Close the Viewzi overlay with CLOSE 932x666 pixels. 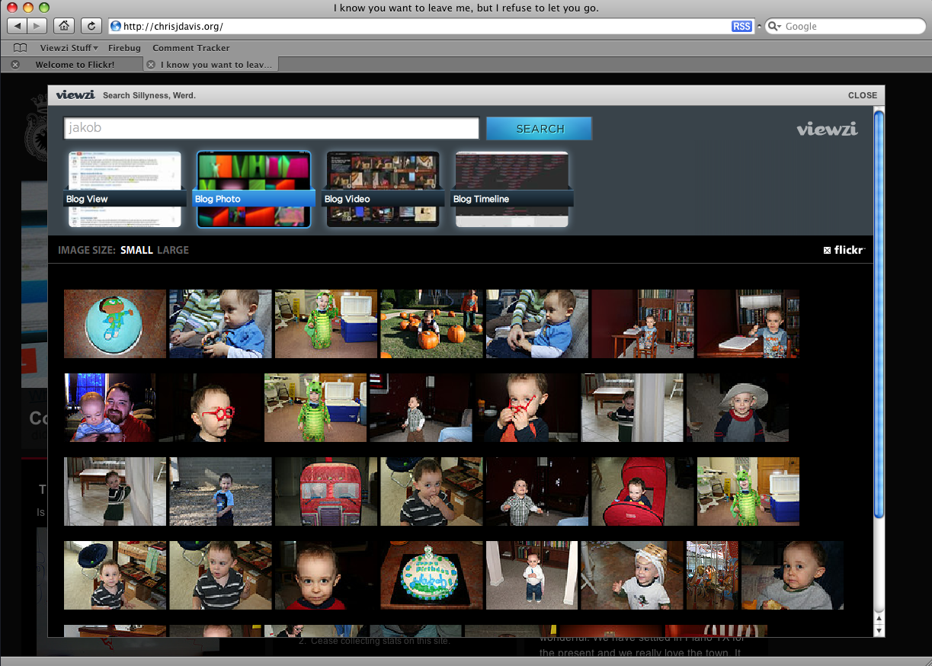(x=863, y=95)
